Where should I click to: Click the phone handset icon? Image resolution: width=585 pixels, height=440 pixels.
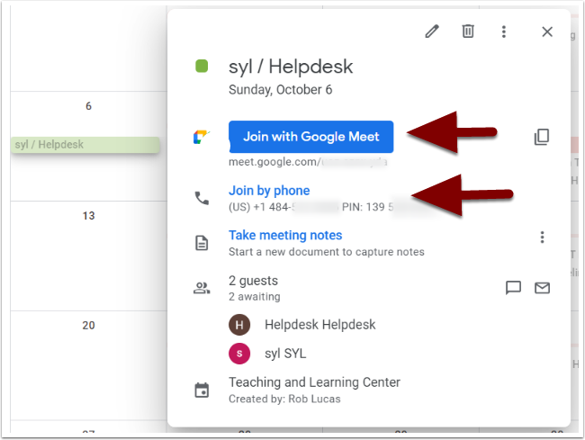[x=202, y=198]
